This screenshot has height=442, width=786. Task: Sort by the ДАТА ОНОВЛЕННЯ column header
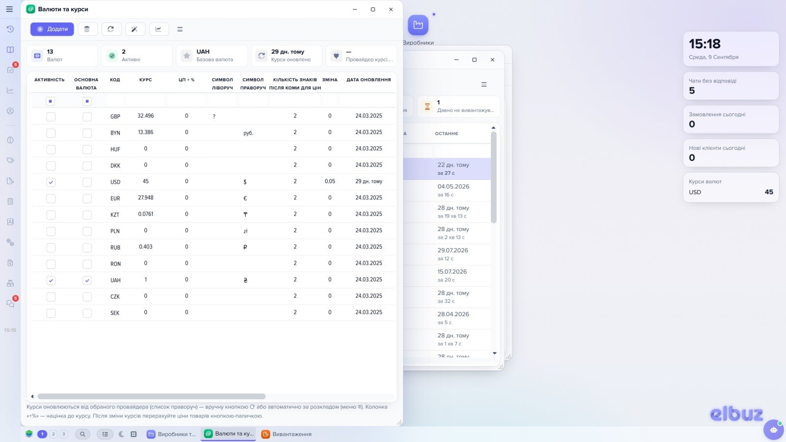click(x=368, y=80)
